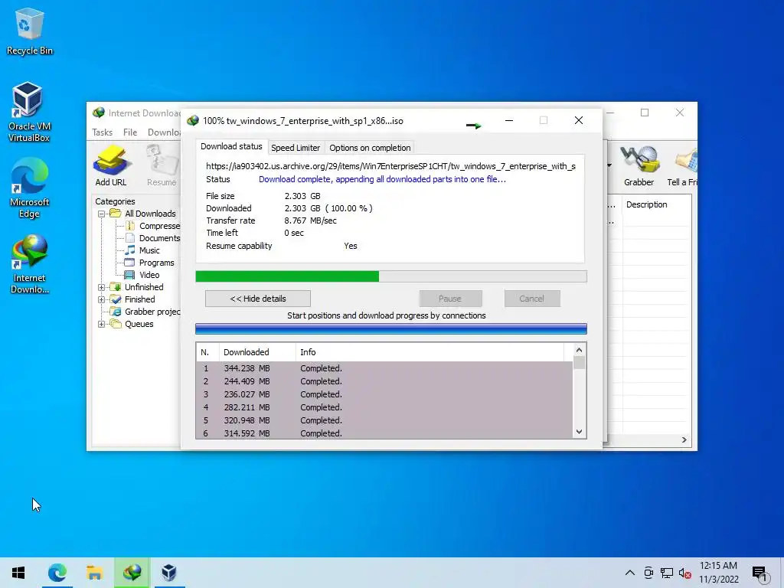Viewport: 784px width, 588px height.
Task: Collapse the All Downloads tree node
Action: click(102, 214)
